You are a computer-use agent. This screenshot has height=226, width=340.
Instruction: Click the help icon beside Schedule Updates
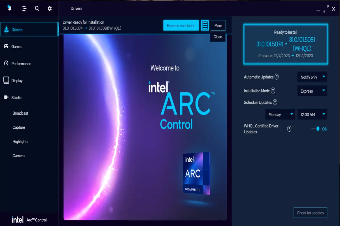275,102
